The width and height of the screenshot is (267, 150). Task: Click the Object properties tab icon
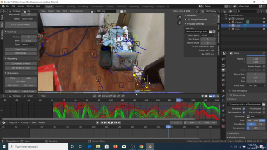(224, 91)
